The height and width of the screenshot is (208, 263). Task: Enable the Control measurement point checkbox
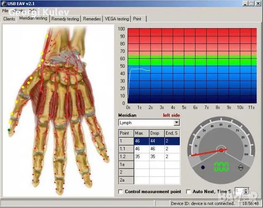[121, 191]
